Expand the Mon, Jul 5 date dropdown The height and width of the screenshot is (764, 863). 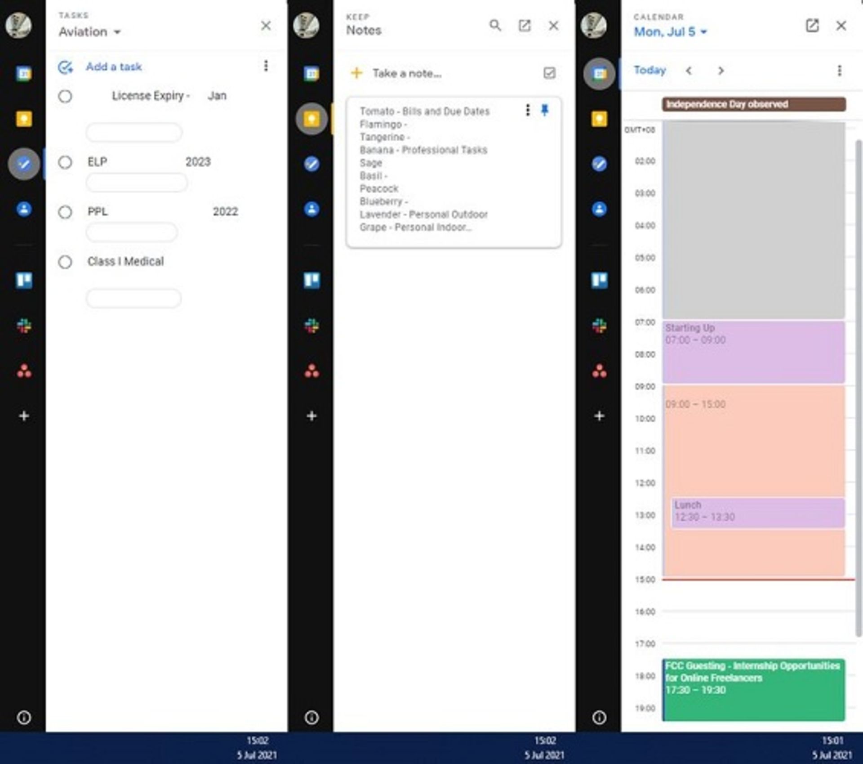pyautogui.click(x=668, y=32)
